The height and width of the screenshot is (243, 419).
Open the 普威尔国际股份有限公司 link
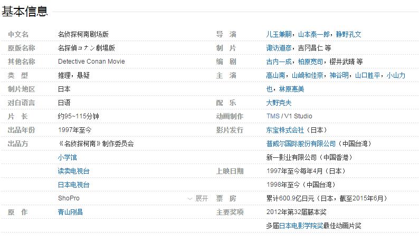[x=301, y=144]
